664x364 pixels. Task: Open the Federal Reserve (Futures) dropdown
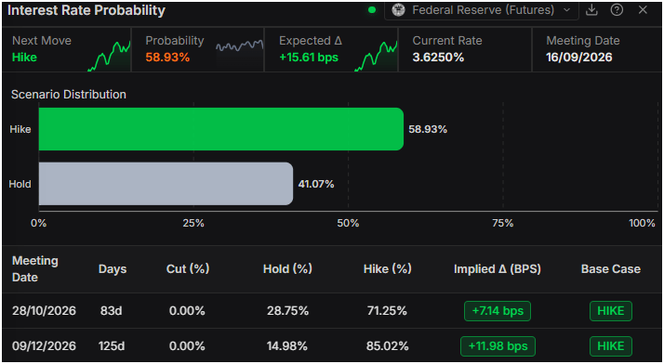482,10
